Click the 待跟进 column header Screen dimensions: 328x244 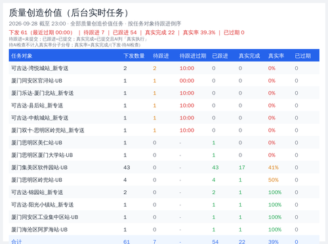161,56
